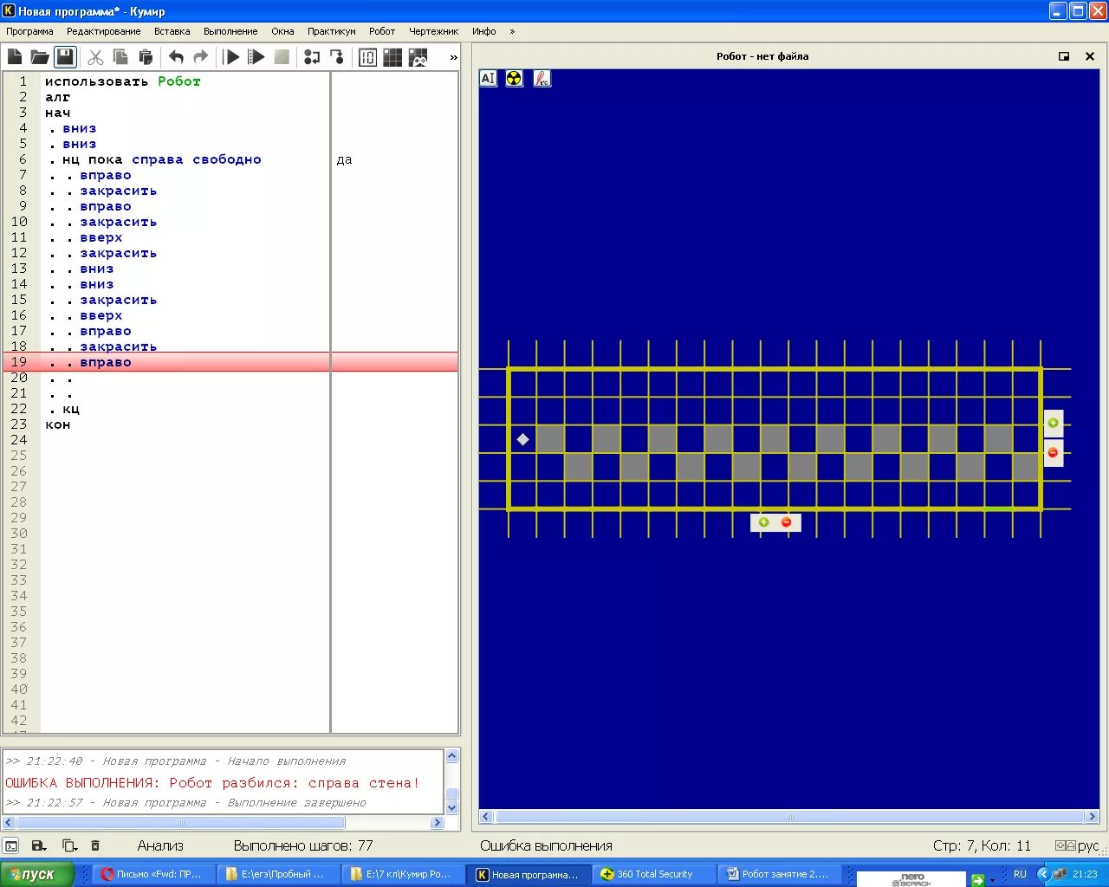Stop program execution

282,57
